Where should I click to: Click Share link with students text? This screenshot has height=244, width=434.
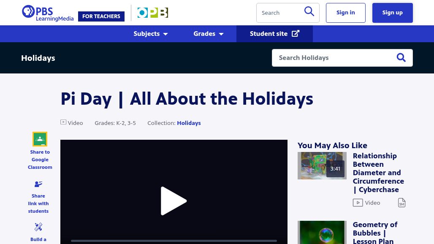click(x=38, y=203)
